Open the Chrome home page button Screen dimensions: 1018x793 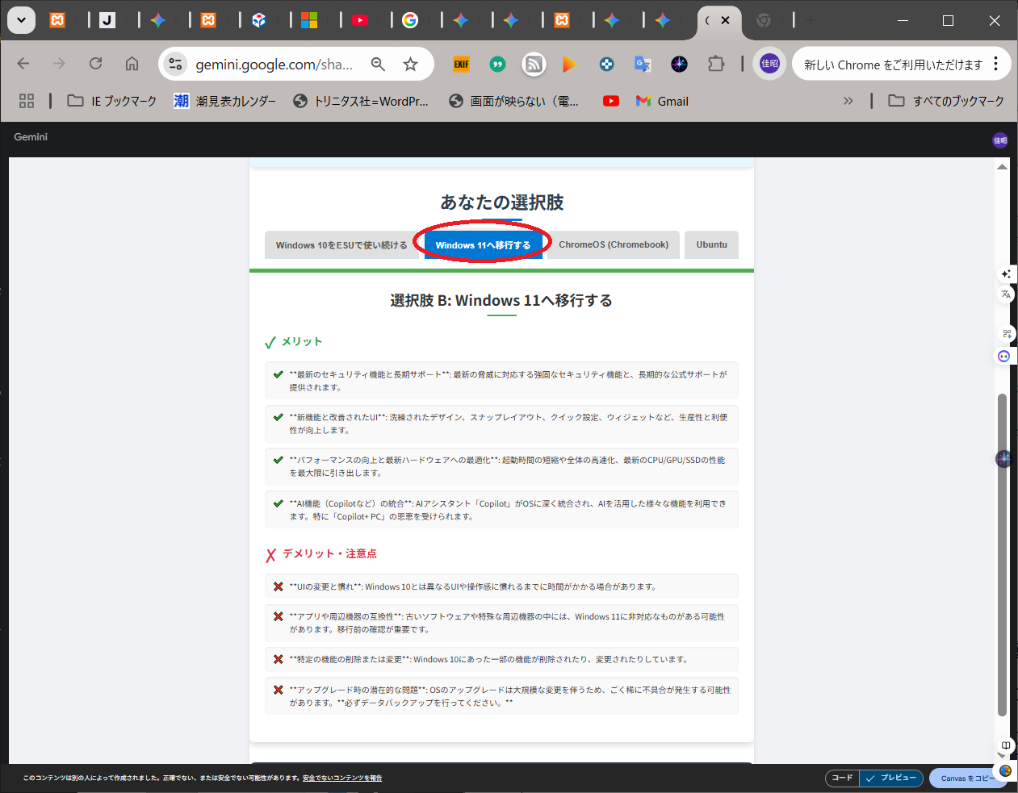pos(132,64)
